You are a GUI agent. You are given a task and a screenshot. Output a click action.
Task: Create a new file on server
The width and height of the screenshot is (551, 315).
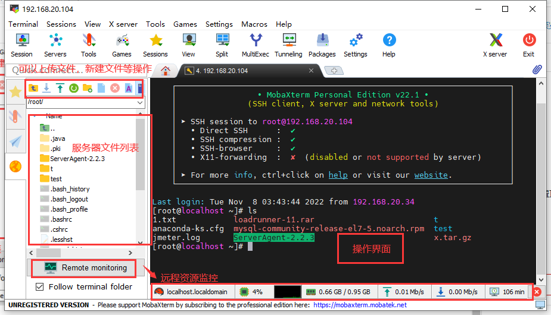[x=101, y=88]
